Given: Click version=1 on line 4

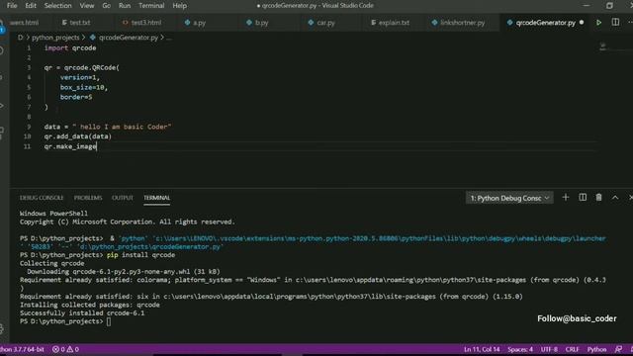Looking at the screenshot, I should (x=79, y=77).
